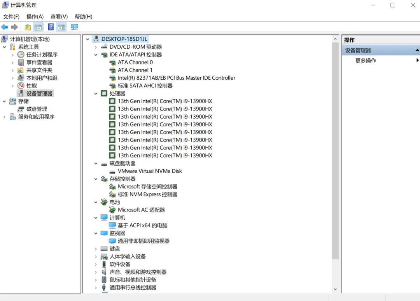This screenshot has width=420, height=301.
Task: Select the 存储 tree item
Action: click(23, 101)
